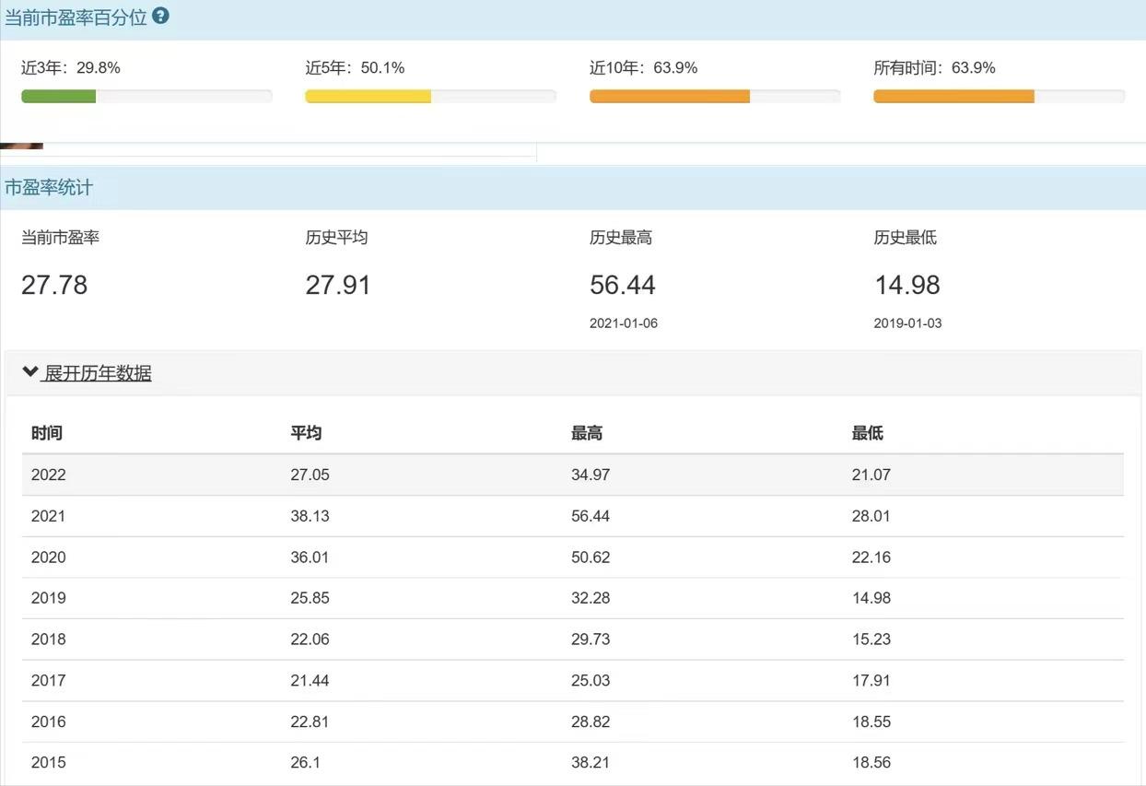
Task: Sort by the 平均 column header
Action: click(x=306, y=433)
